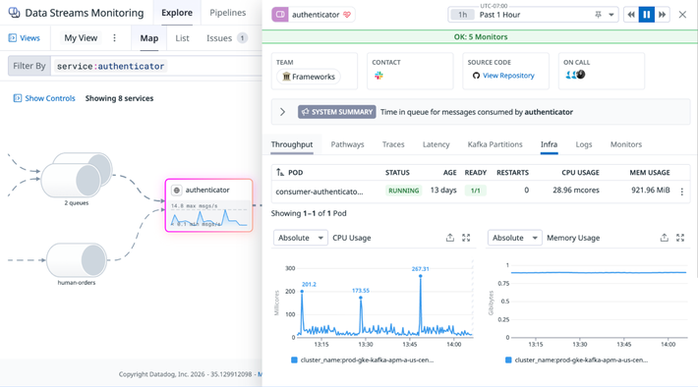This screenshot has height=387, width=698.
Task: Pause live time updates
Action: pos(646,15)
